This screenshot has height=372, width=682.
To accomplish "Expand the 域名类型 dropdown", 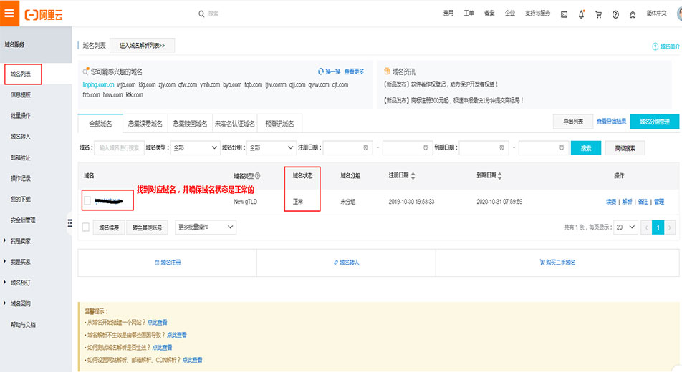I will point(194,148).
